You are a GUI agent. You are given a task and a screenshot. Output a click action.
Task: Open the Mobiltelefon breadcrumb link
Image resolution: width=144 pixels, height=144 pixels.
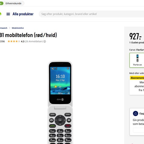[18, 28]
